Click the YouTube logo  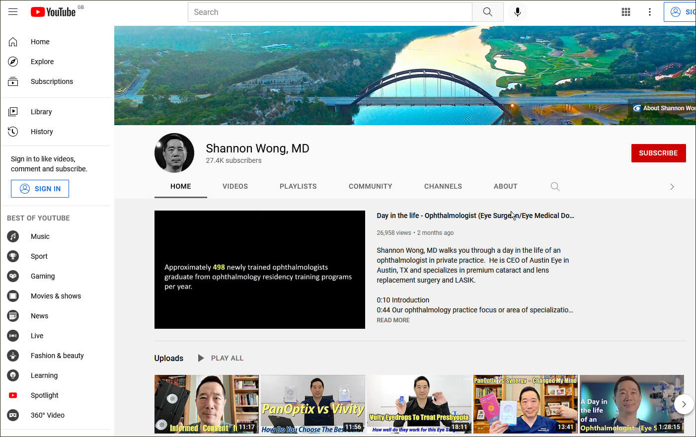coord(53,12)
